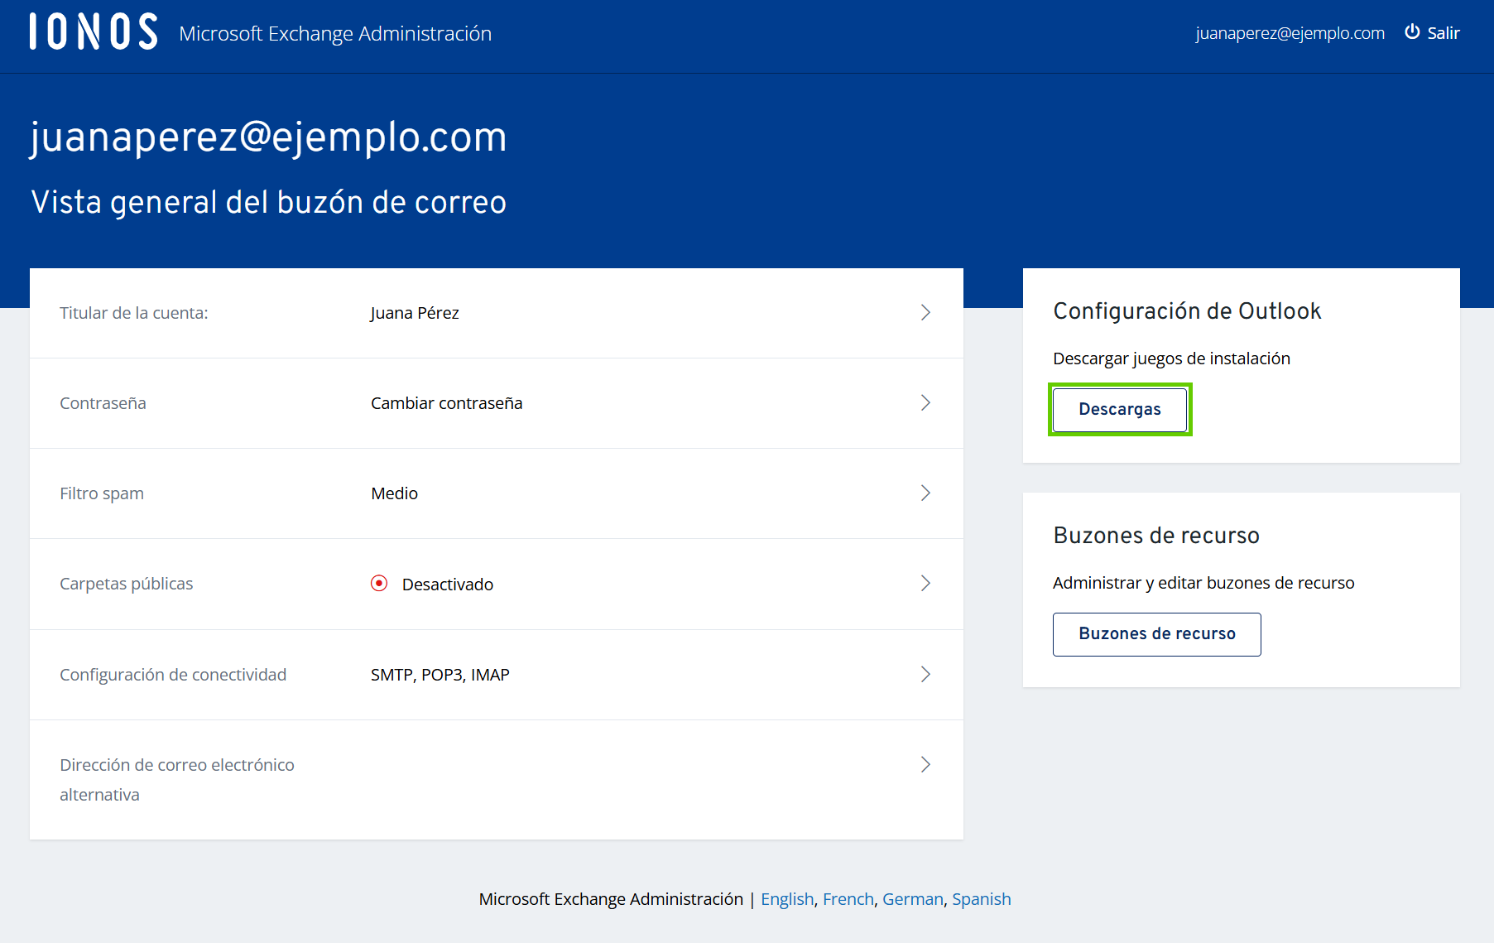The image size is (1494, 943).
Task: Open Carpetas públicas details with the chevron
Action: tap(925, 583)
